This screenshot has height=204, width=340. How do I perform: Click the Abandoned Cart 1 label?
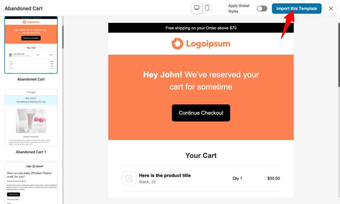[31, 152]
